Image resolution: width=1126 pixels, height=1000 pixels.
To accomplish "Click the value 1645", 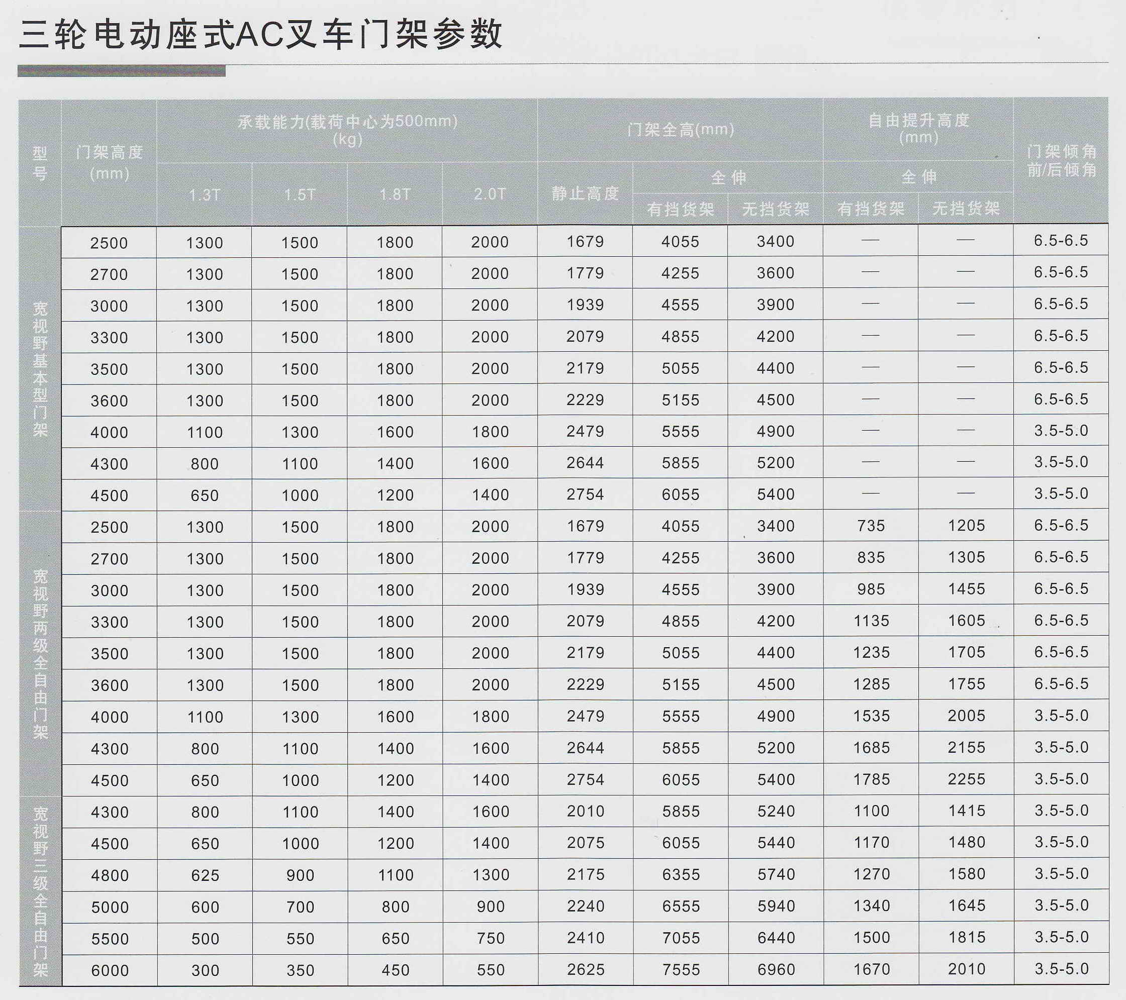I will [967, 906].
